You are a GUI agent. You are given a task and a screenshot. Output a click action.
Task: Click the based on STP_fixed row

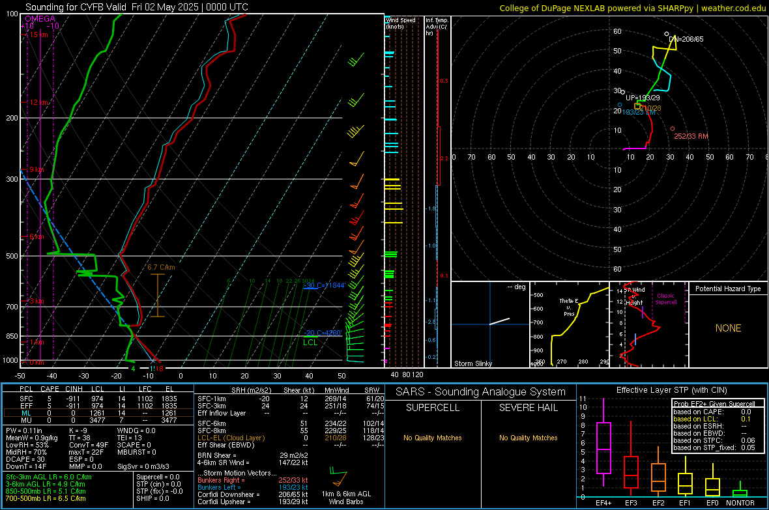pyautogui.click(x=714, y=447)
